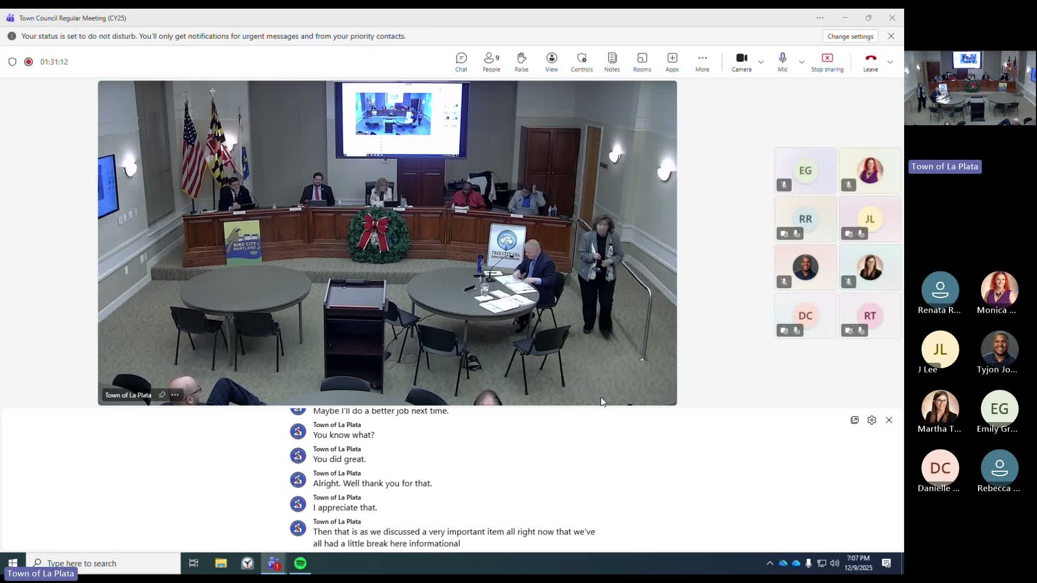
Task: Open the More options menu
Action: 702,62
